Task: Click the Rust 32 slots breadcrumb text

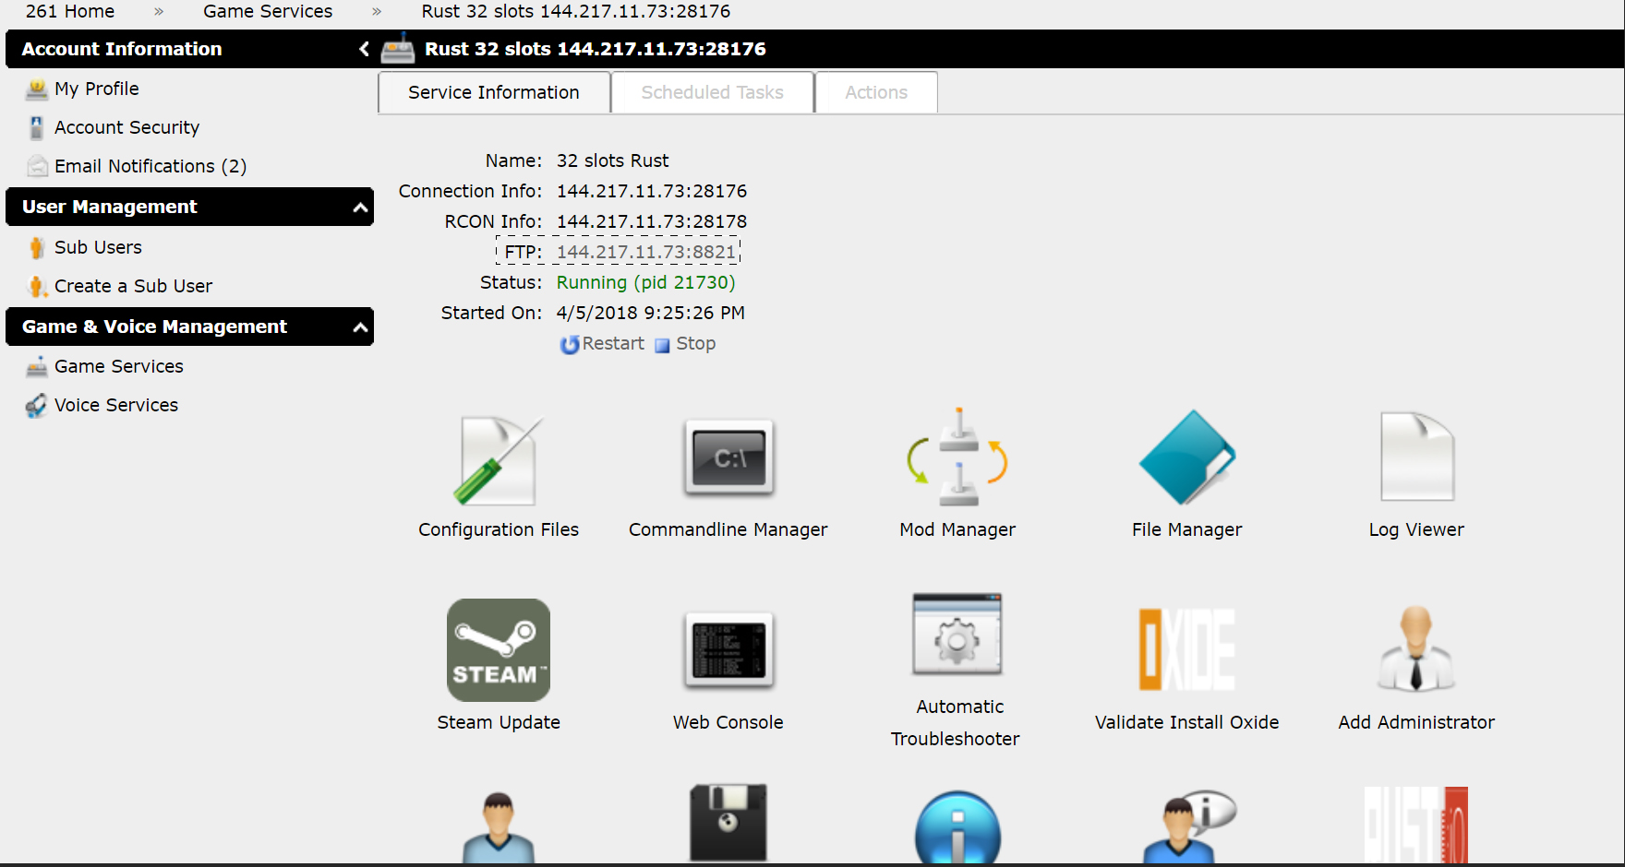Action: [576, 11]
